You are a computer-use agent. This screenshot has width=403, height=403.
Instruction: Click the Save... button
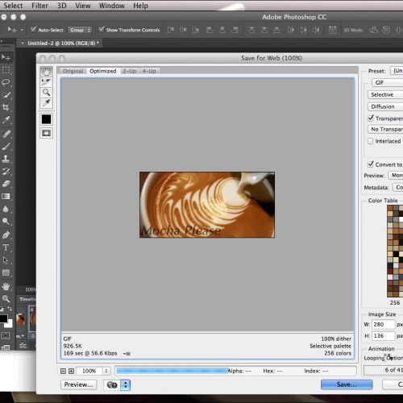[347, 384]
